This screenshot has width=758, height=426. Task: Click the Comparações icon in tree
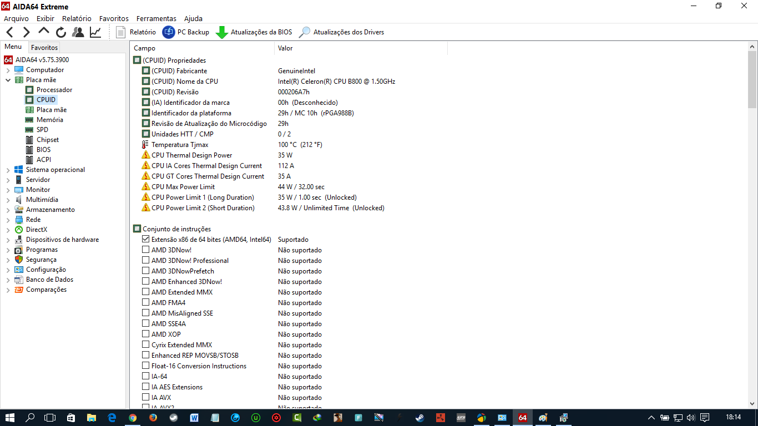pyautogui.click(x=19, y=290)
